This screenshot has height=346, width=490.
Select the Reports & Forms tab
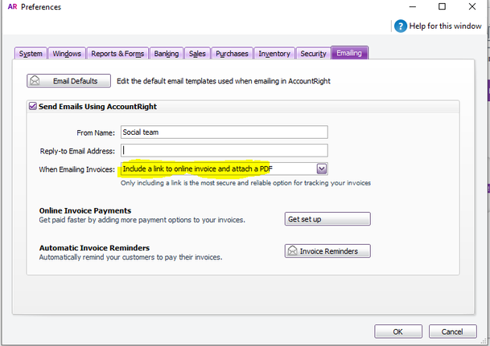click(x=117, y=54)
